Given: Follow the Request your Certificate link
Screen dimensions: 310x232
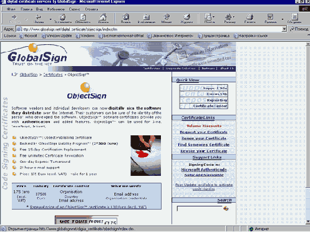Looking at the screenshot, I should (203, 132).
